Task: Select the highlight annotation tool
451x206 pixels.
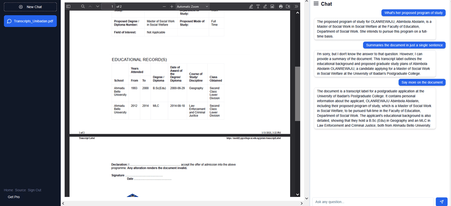Action: tap(251, 7)
